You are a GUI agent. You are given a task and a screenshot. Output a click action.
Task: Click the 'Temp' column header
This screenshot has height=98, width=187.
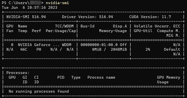point(22,31)
